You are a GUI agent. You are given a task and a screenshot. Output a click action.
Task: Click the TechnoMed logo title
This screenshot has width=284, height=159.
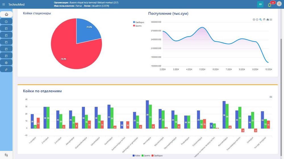point(16,5)
